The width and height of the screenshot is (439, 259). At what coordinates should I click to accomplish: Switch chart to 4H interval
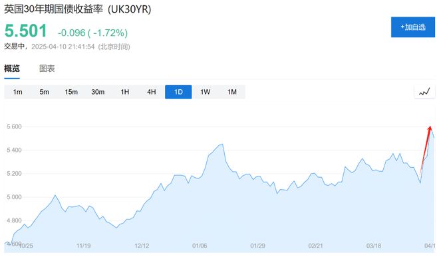(152, 92)
